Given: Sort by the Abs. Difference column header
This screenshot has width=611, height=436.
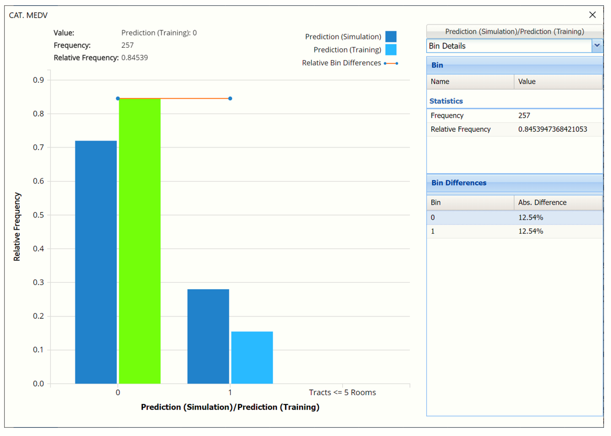Looking at the screenshot, I should (x=558, y=202).
